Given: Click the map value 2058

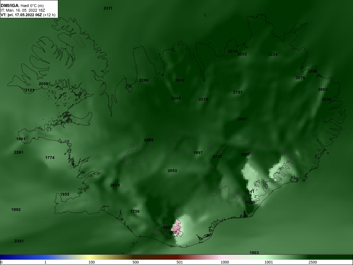Looking at the screenshot, I should coord(43,84).
